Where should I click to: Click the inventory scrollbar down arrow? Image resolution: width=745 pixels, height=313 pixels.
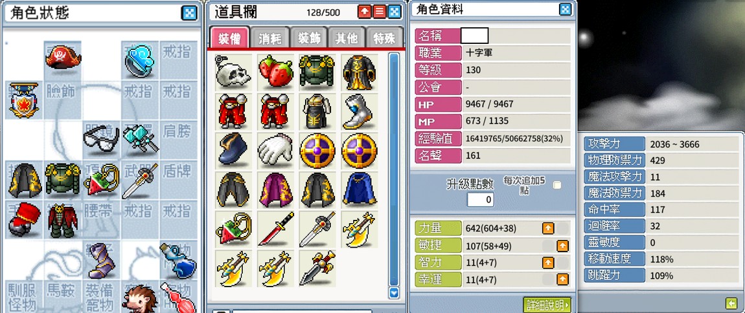[x=393, y=293]
